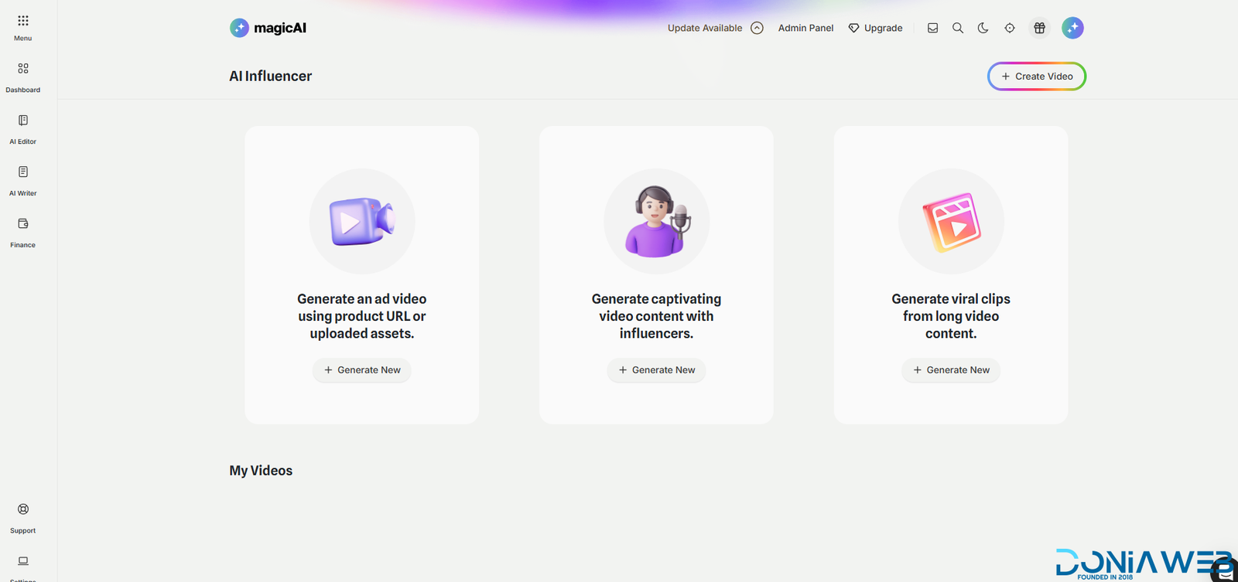Screen dimensions: 1238x582
Task: Click Upgrade in top navigation
Action: (x=875, y=28)
